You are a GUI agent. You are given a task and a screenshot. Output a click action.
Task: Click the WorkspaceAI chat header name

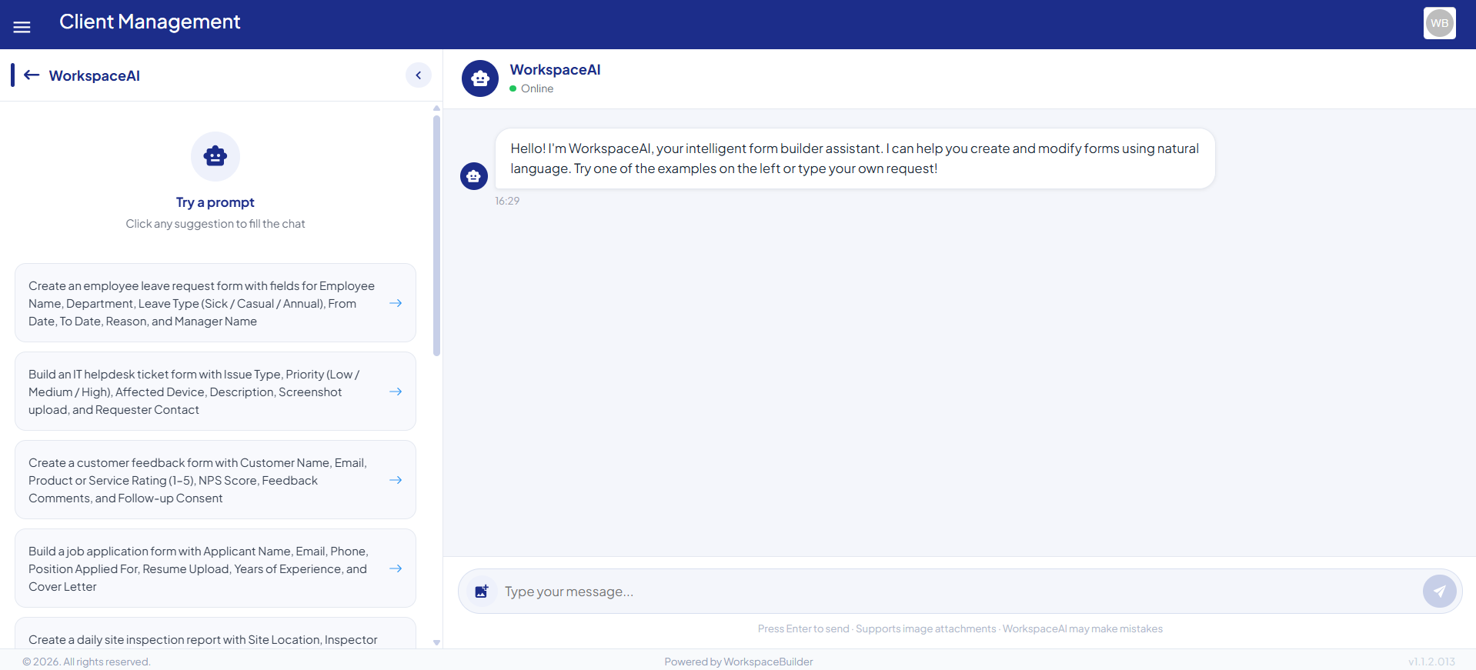coord(555,70)
